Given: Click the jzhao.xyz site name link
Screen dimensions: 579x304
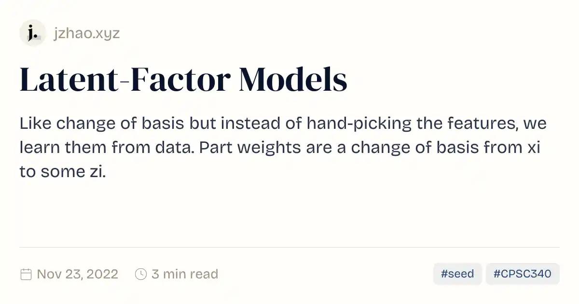Looking at the screenshot, I should pyautogui.click(x=86, y=33).
